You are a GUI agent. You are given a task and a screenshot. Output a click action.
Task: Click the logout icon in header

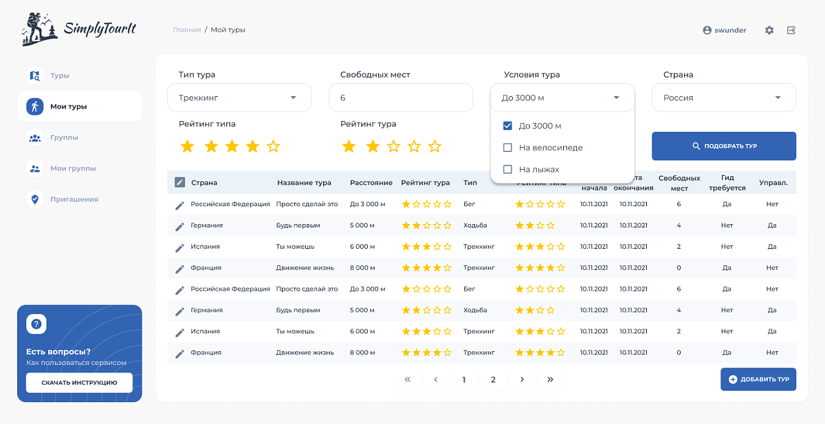coord(791,30)
